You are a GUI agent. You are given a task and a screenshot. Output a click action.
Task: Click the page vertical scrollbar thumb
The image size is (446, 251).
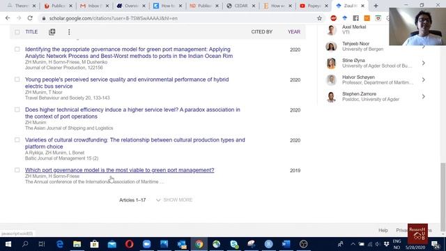point(443,197)
